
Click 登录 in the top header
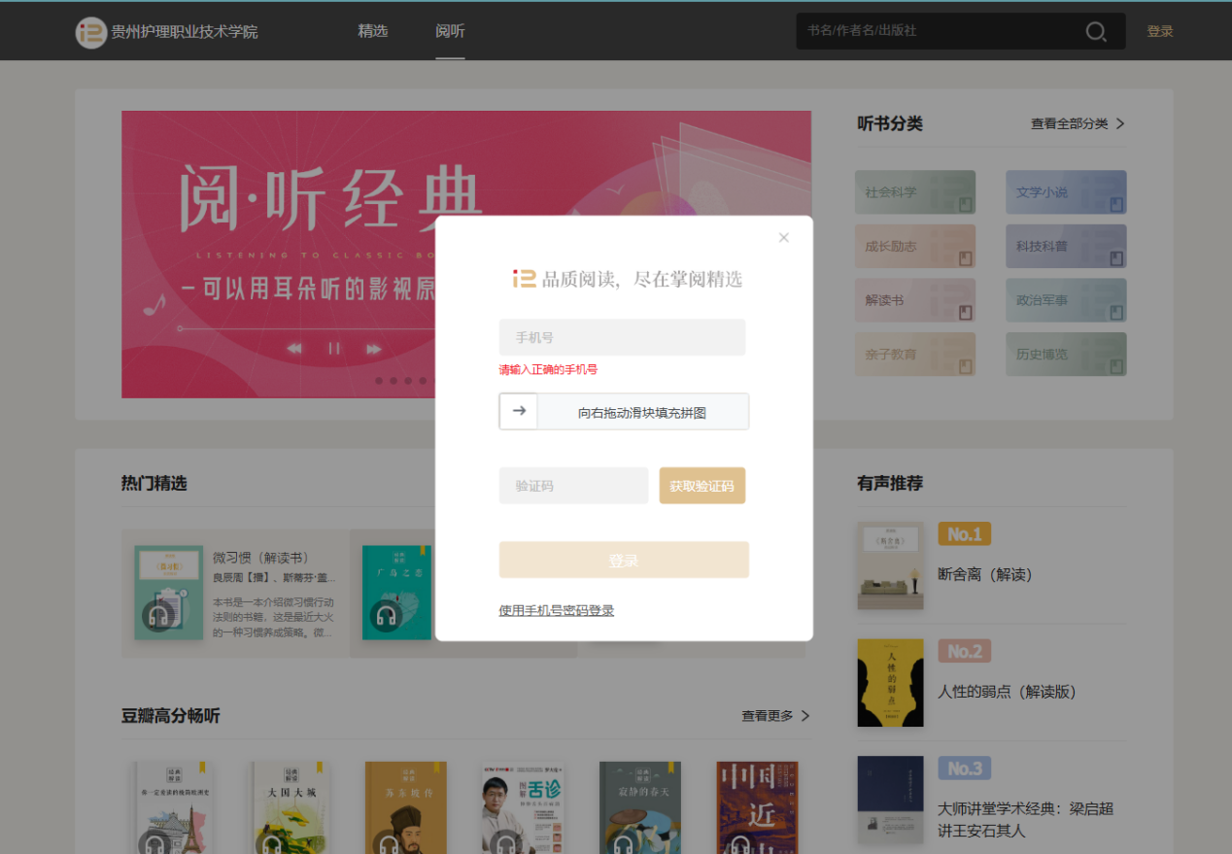[x=1159, y=31]
